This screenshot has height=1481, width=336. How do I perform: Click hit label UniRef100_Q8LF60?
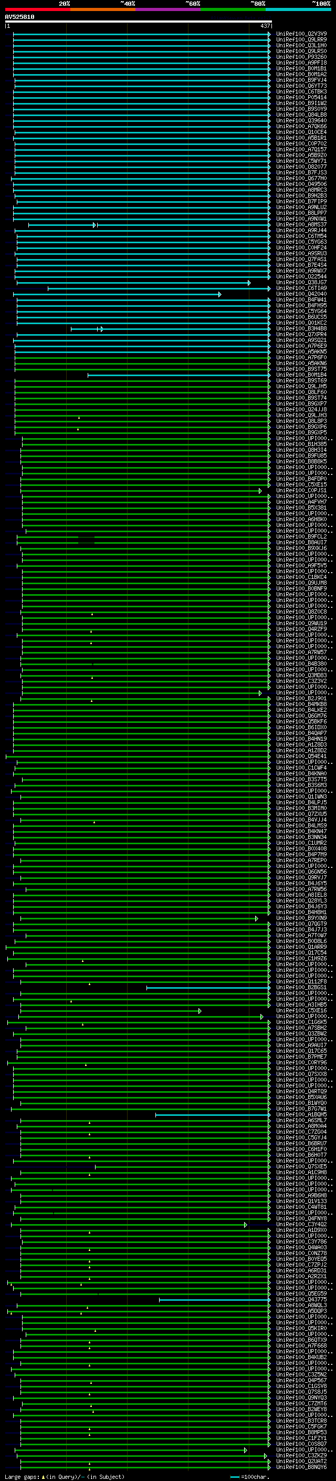301,392
